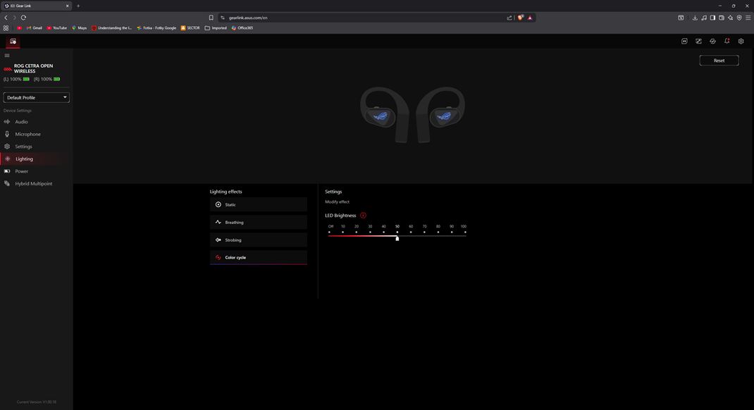Open the browser main menu icon

748,18
